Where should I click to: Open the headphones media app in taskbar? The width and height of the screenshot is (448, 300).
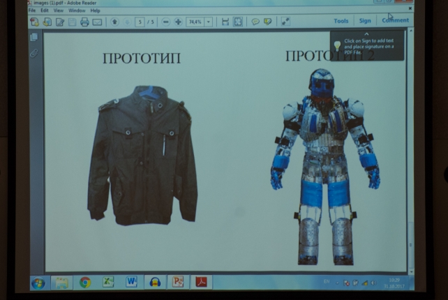point(155,283)
